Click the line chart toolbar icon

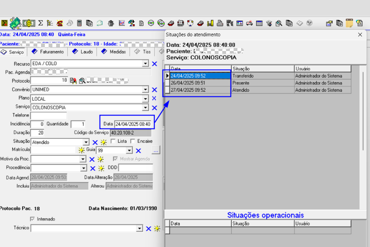[122, 23]
